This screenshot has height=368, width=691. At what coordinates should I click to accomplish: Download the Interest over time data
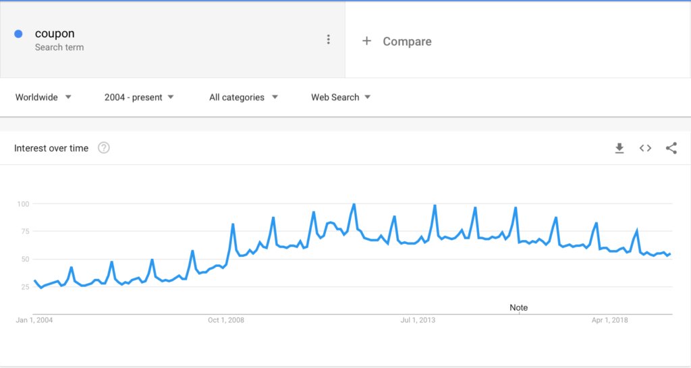click(x=619, y=148)
